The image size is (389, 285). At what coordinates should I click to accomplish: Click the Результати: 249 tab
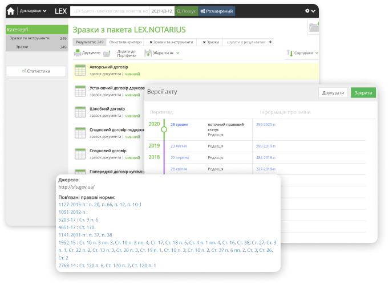coord(90,42)
